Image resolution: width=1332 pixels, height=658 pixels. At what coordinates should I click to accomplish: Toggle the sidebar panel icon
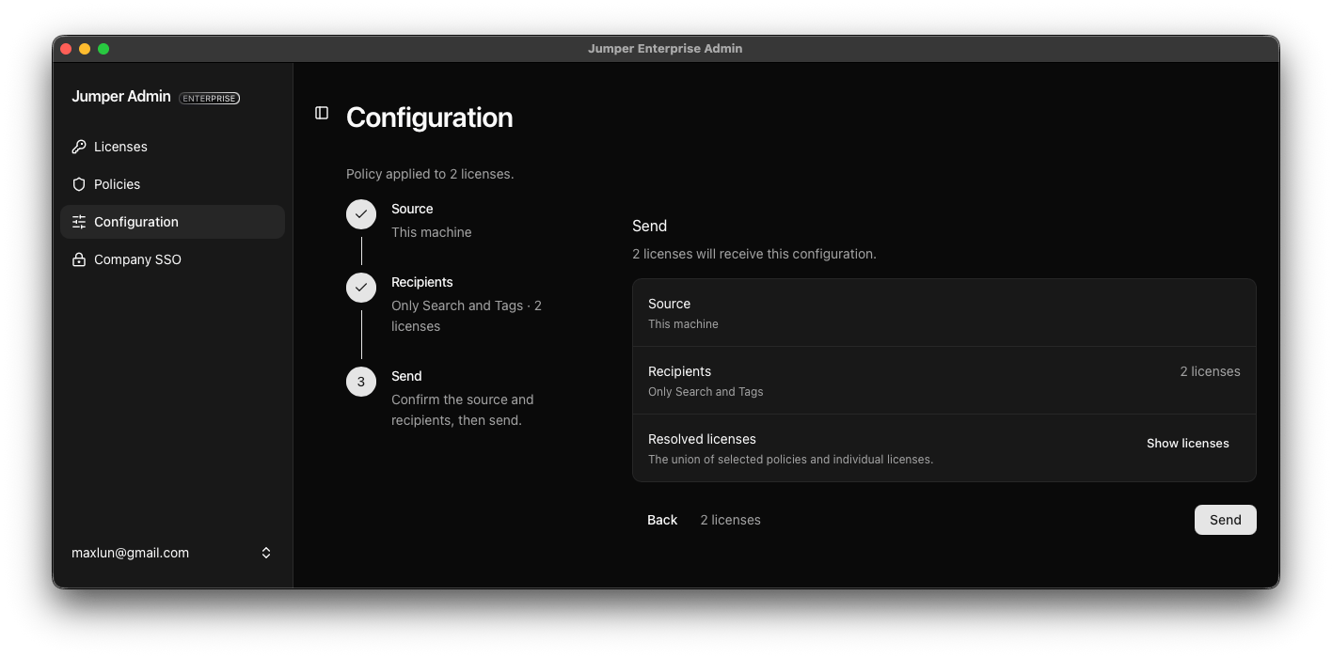[x=322, y=113]
